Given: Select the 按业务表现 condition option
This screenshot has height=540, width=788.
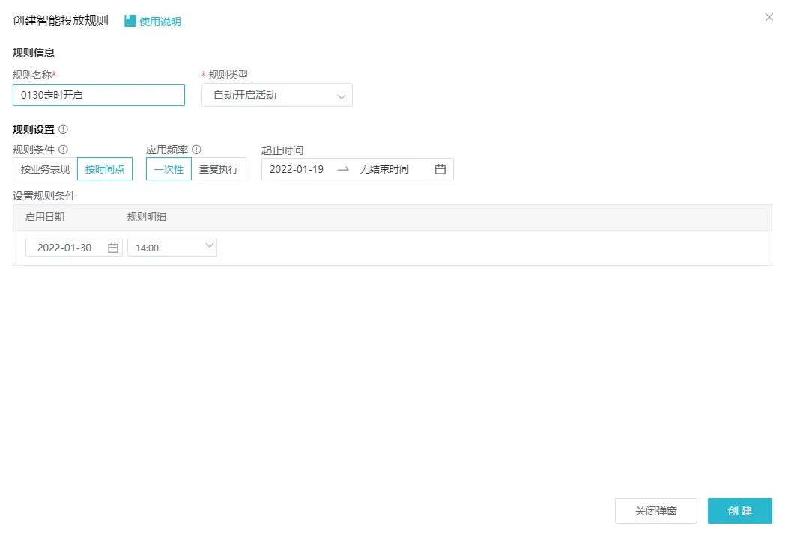Looking at the screenshot, I should (x=45, y=168).
